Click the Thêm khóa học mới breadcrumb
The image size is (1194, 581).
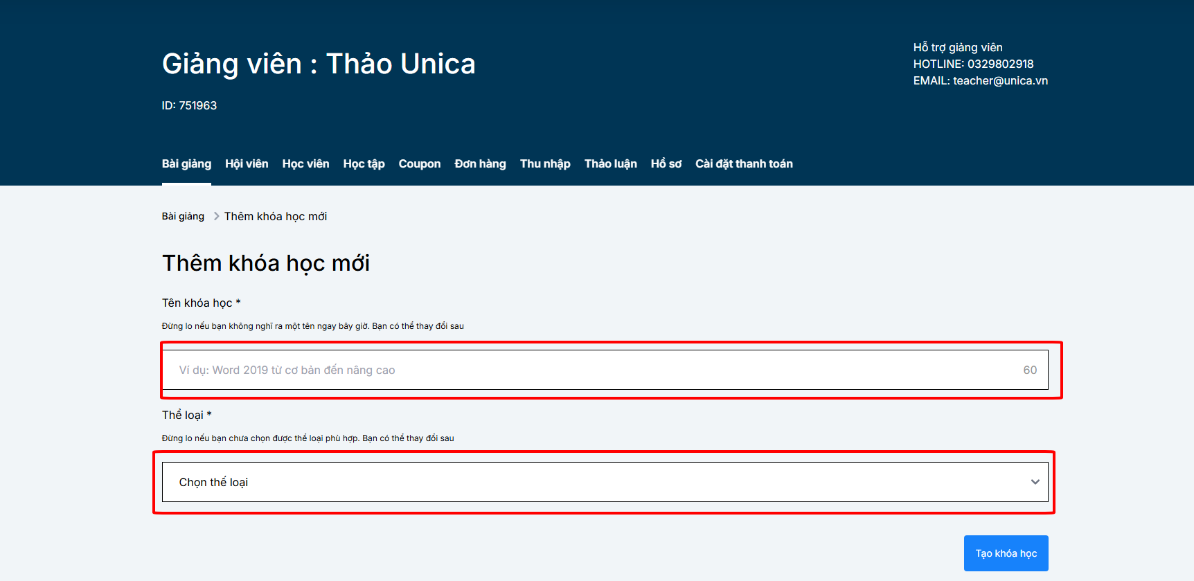pos(276,217)
